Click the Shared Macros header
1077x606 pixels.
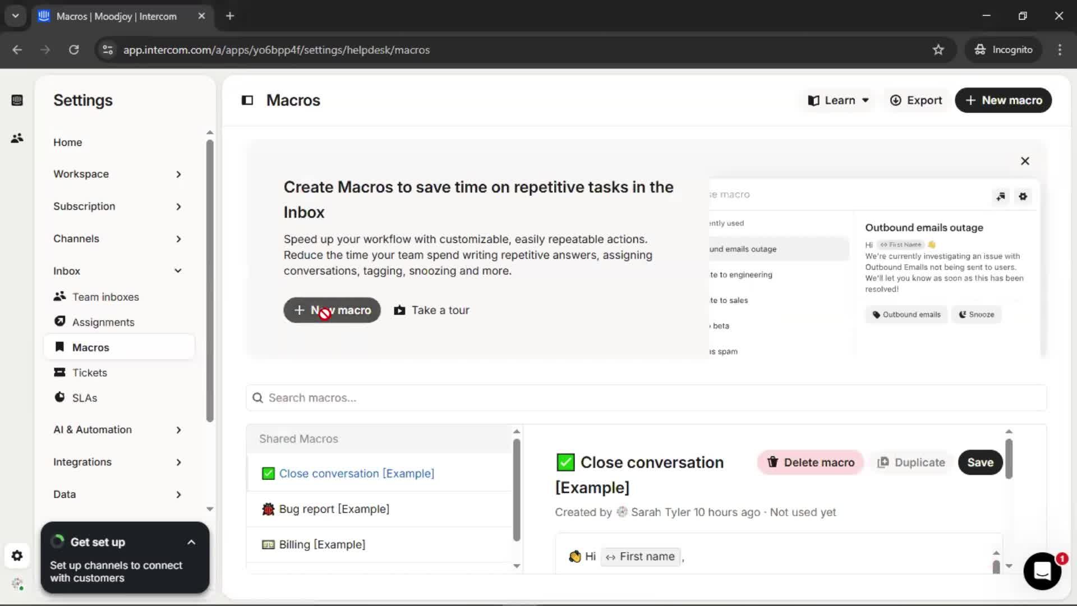(379, 439)
